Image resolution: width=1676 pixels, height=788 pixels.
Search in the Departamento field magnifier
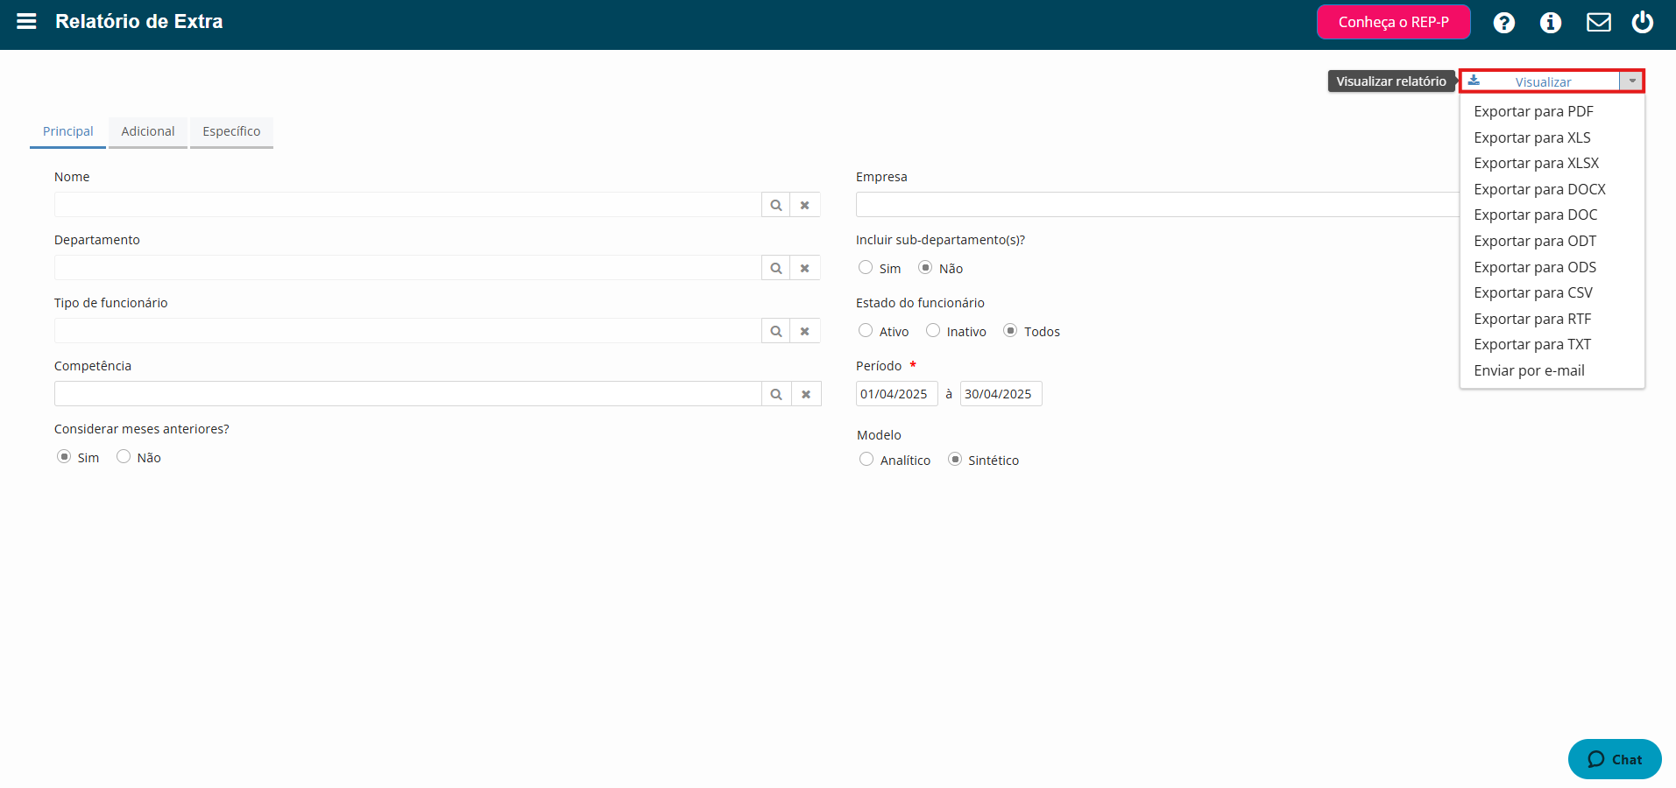pyautogui.click(x=776, y=268)
